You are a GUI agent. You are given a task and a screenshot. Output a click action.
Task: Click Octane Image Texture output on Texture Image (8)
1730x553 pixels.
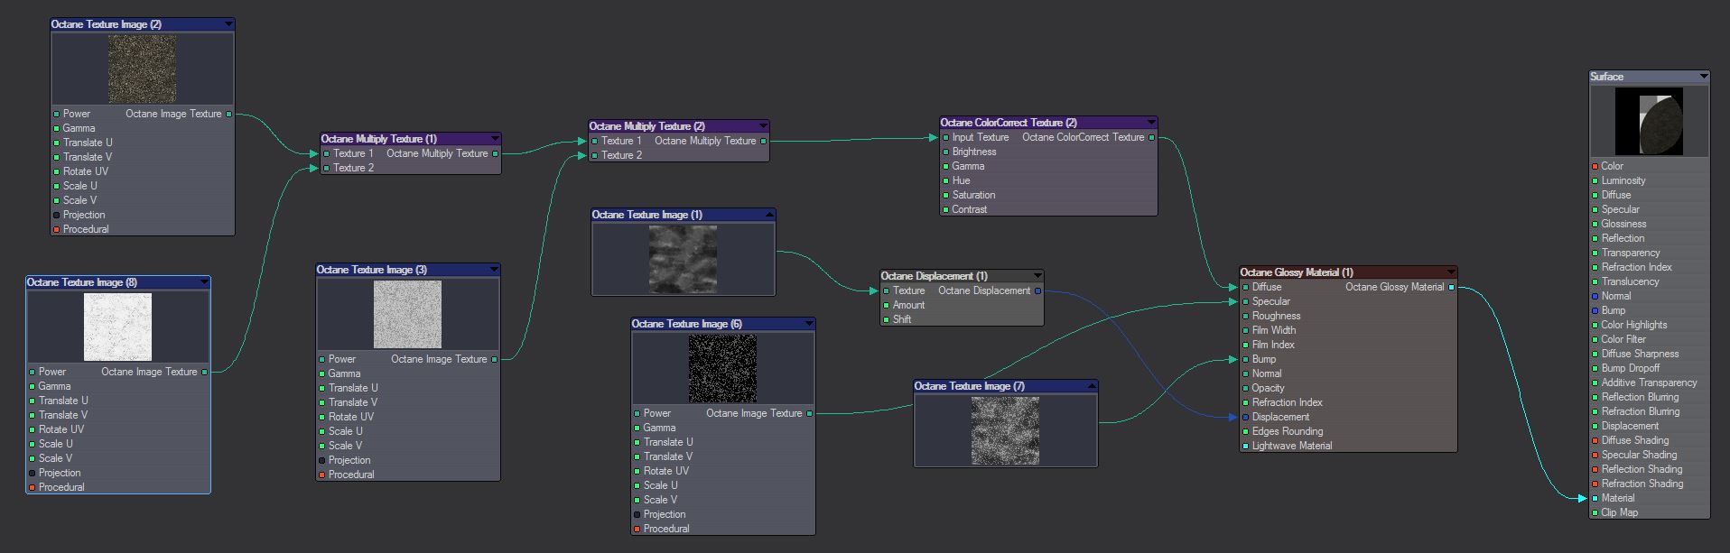click(204, 372)
